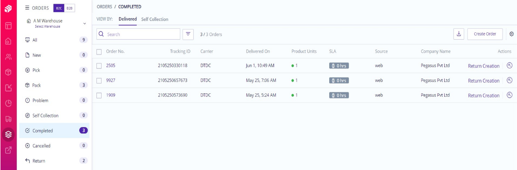Open the reports pie chart icon
Screen dimensions: 517x170
8,103
